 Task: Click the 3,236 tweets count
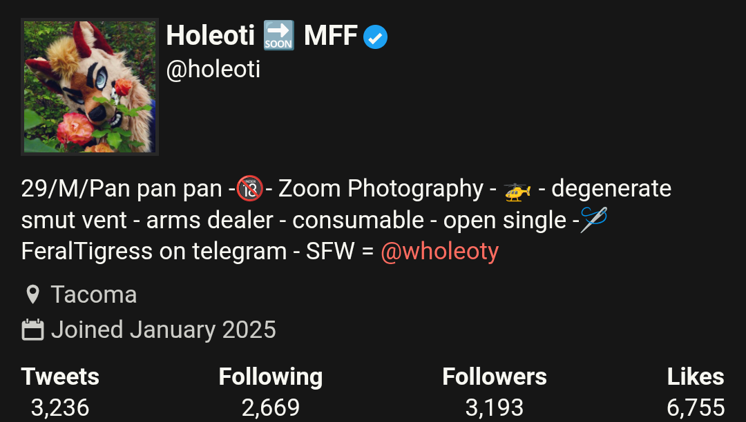point(60,408)
